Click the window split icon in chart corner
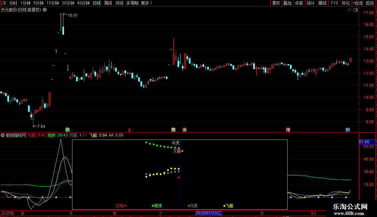Image resolution: width=377 pixels, height=217 pixels. click(x=356, y=10)
